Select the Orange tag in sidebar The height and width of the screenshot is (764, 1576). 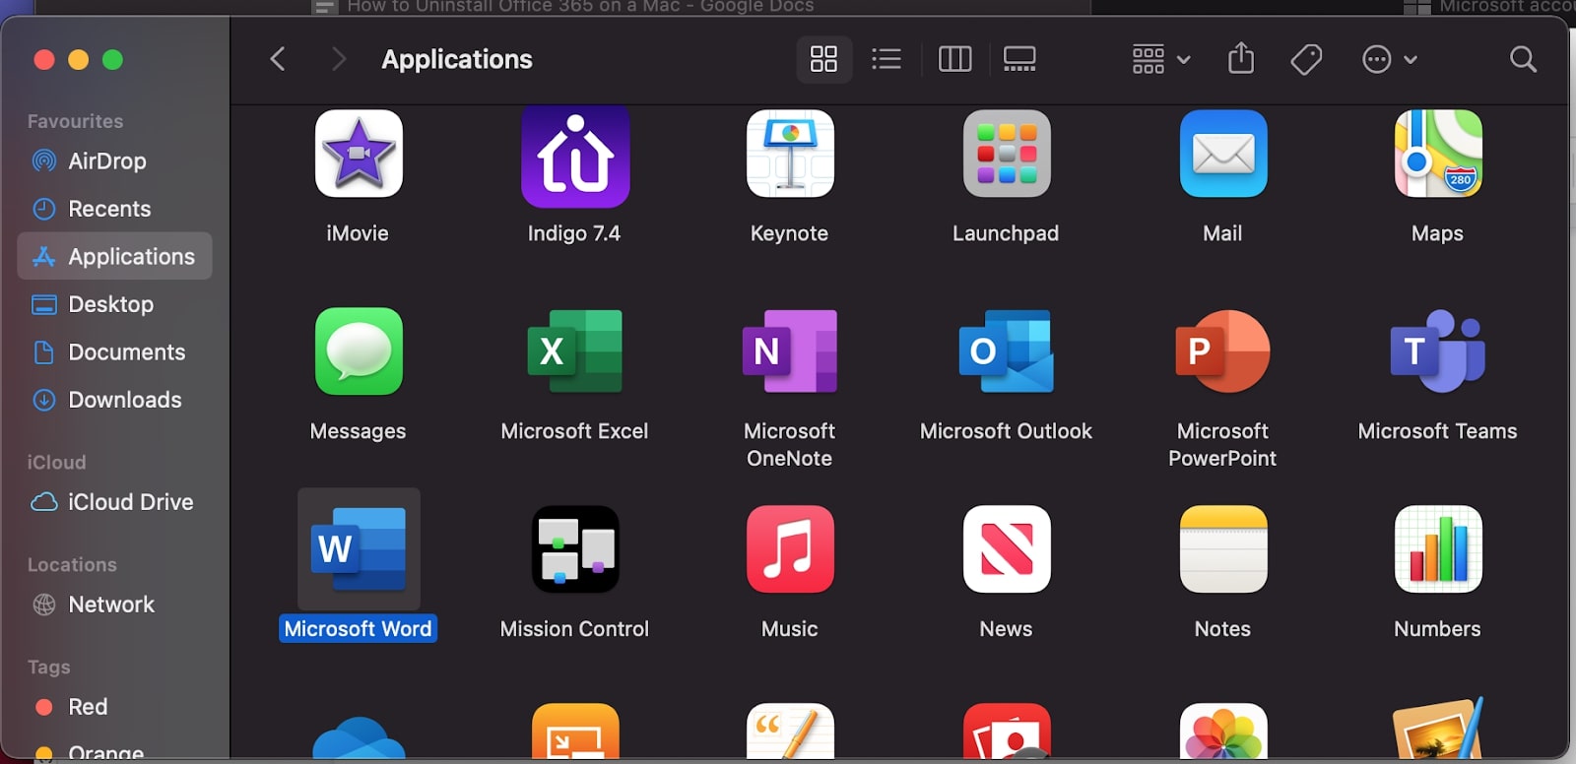[x=114, y=750]
